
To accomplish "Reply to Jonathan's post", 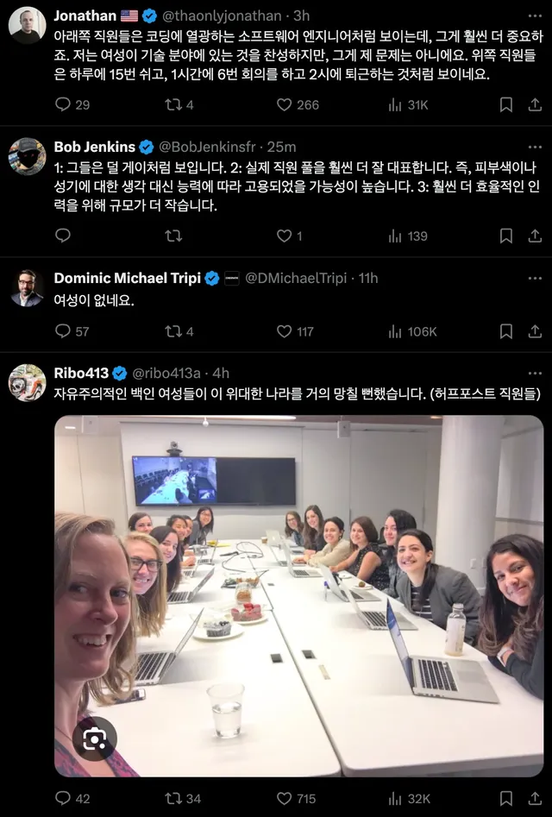I will pos(63,104).
